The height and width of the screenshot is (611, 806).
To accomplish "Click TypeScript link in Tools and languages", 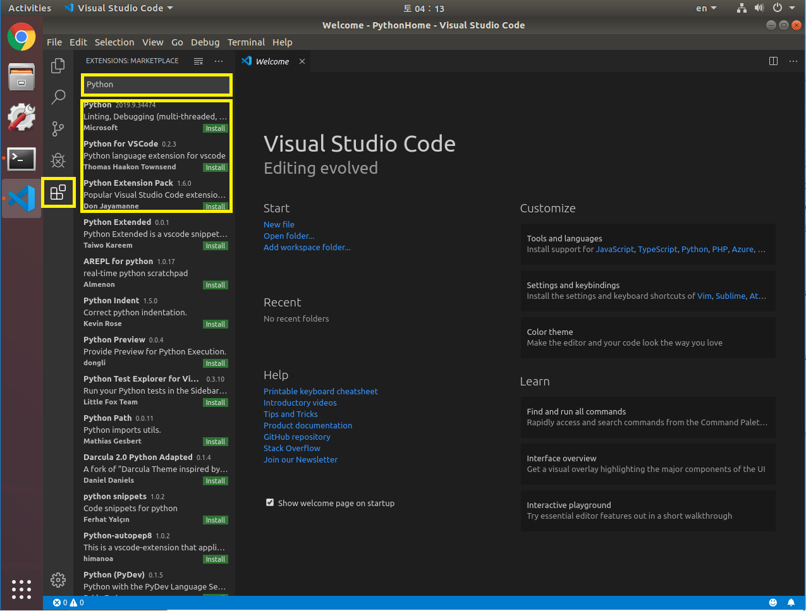I will (x=657, y=250).
